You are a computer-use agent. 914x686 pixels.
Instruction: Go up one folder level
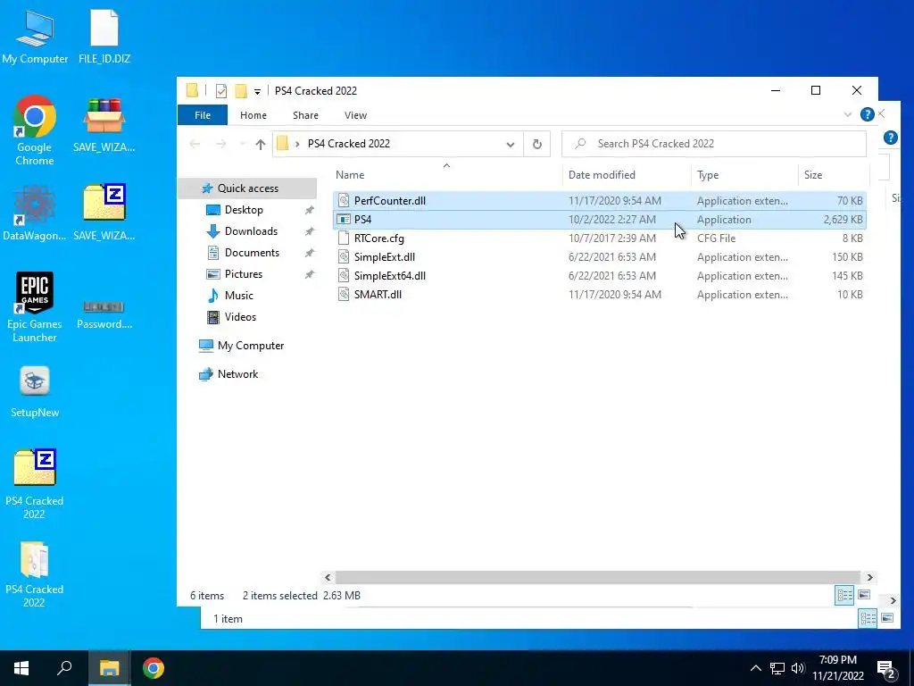[x=260, y=144]
